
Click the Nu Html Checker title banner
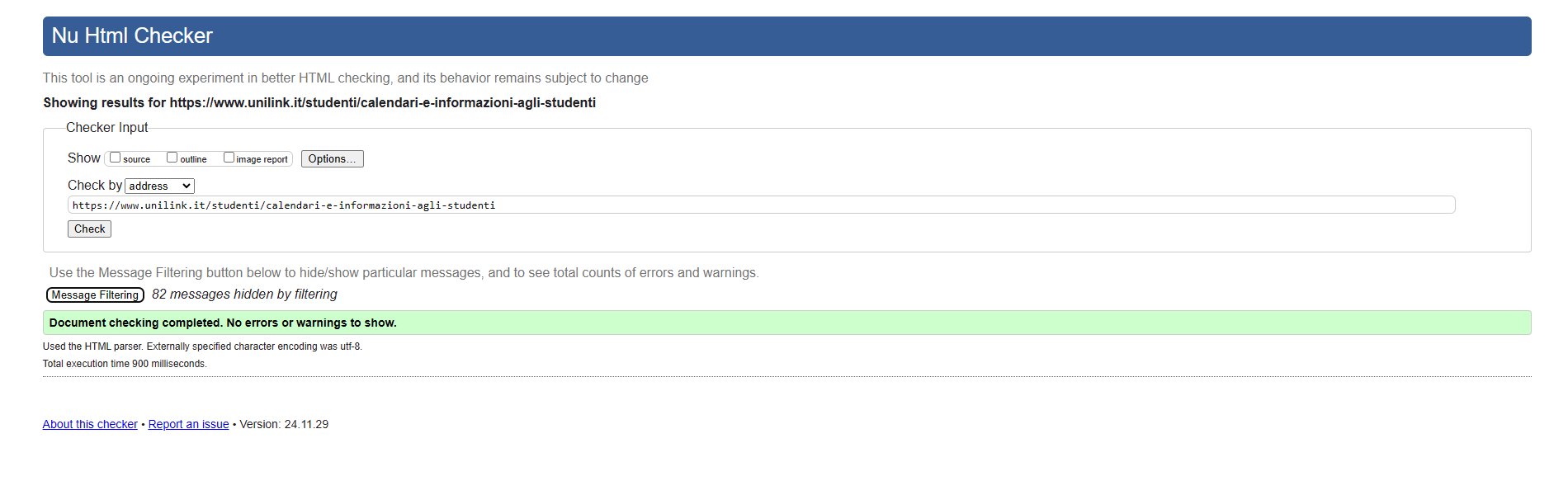click(x=786, y=36)
